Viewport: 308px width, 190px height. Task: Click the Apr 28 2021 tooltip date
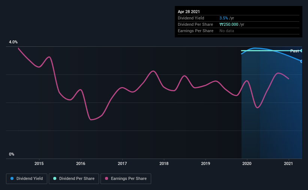[189, 12]
